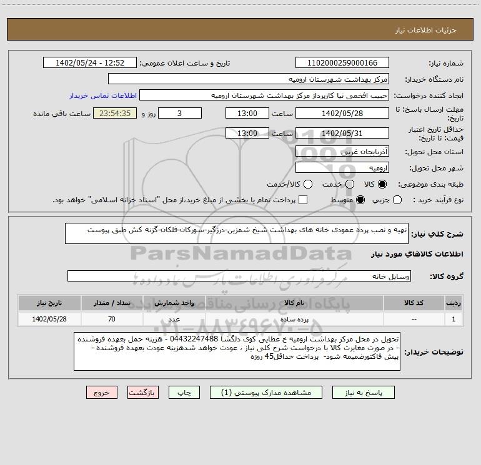Click the remaining time 23:54:35 field

pos(115,114)
